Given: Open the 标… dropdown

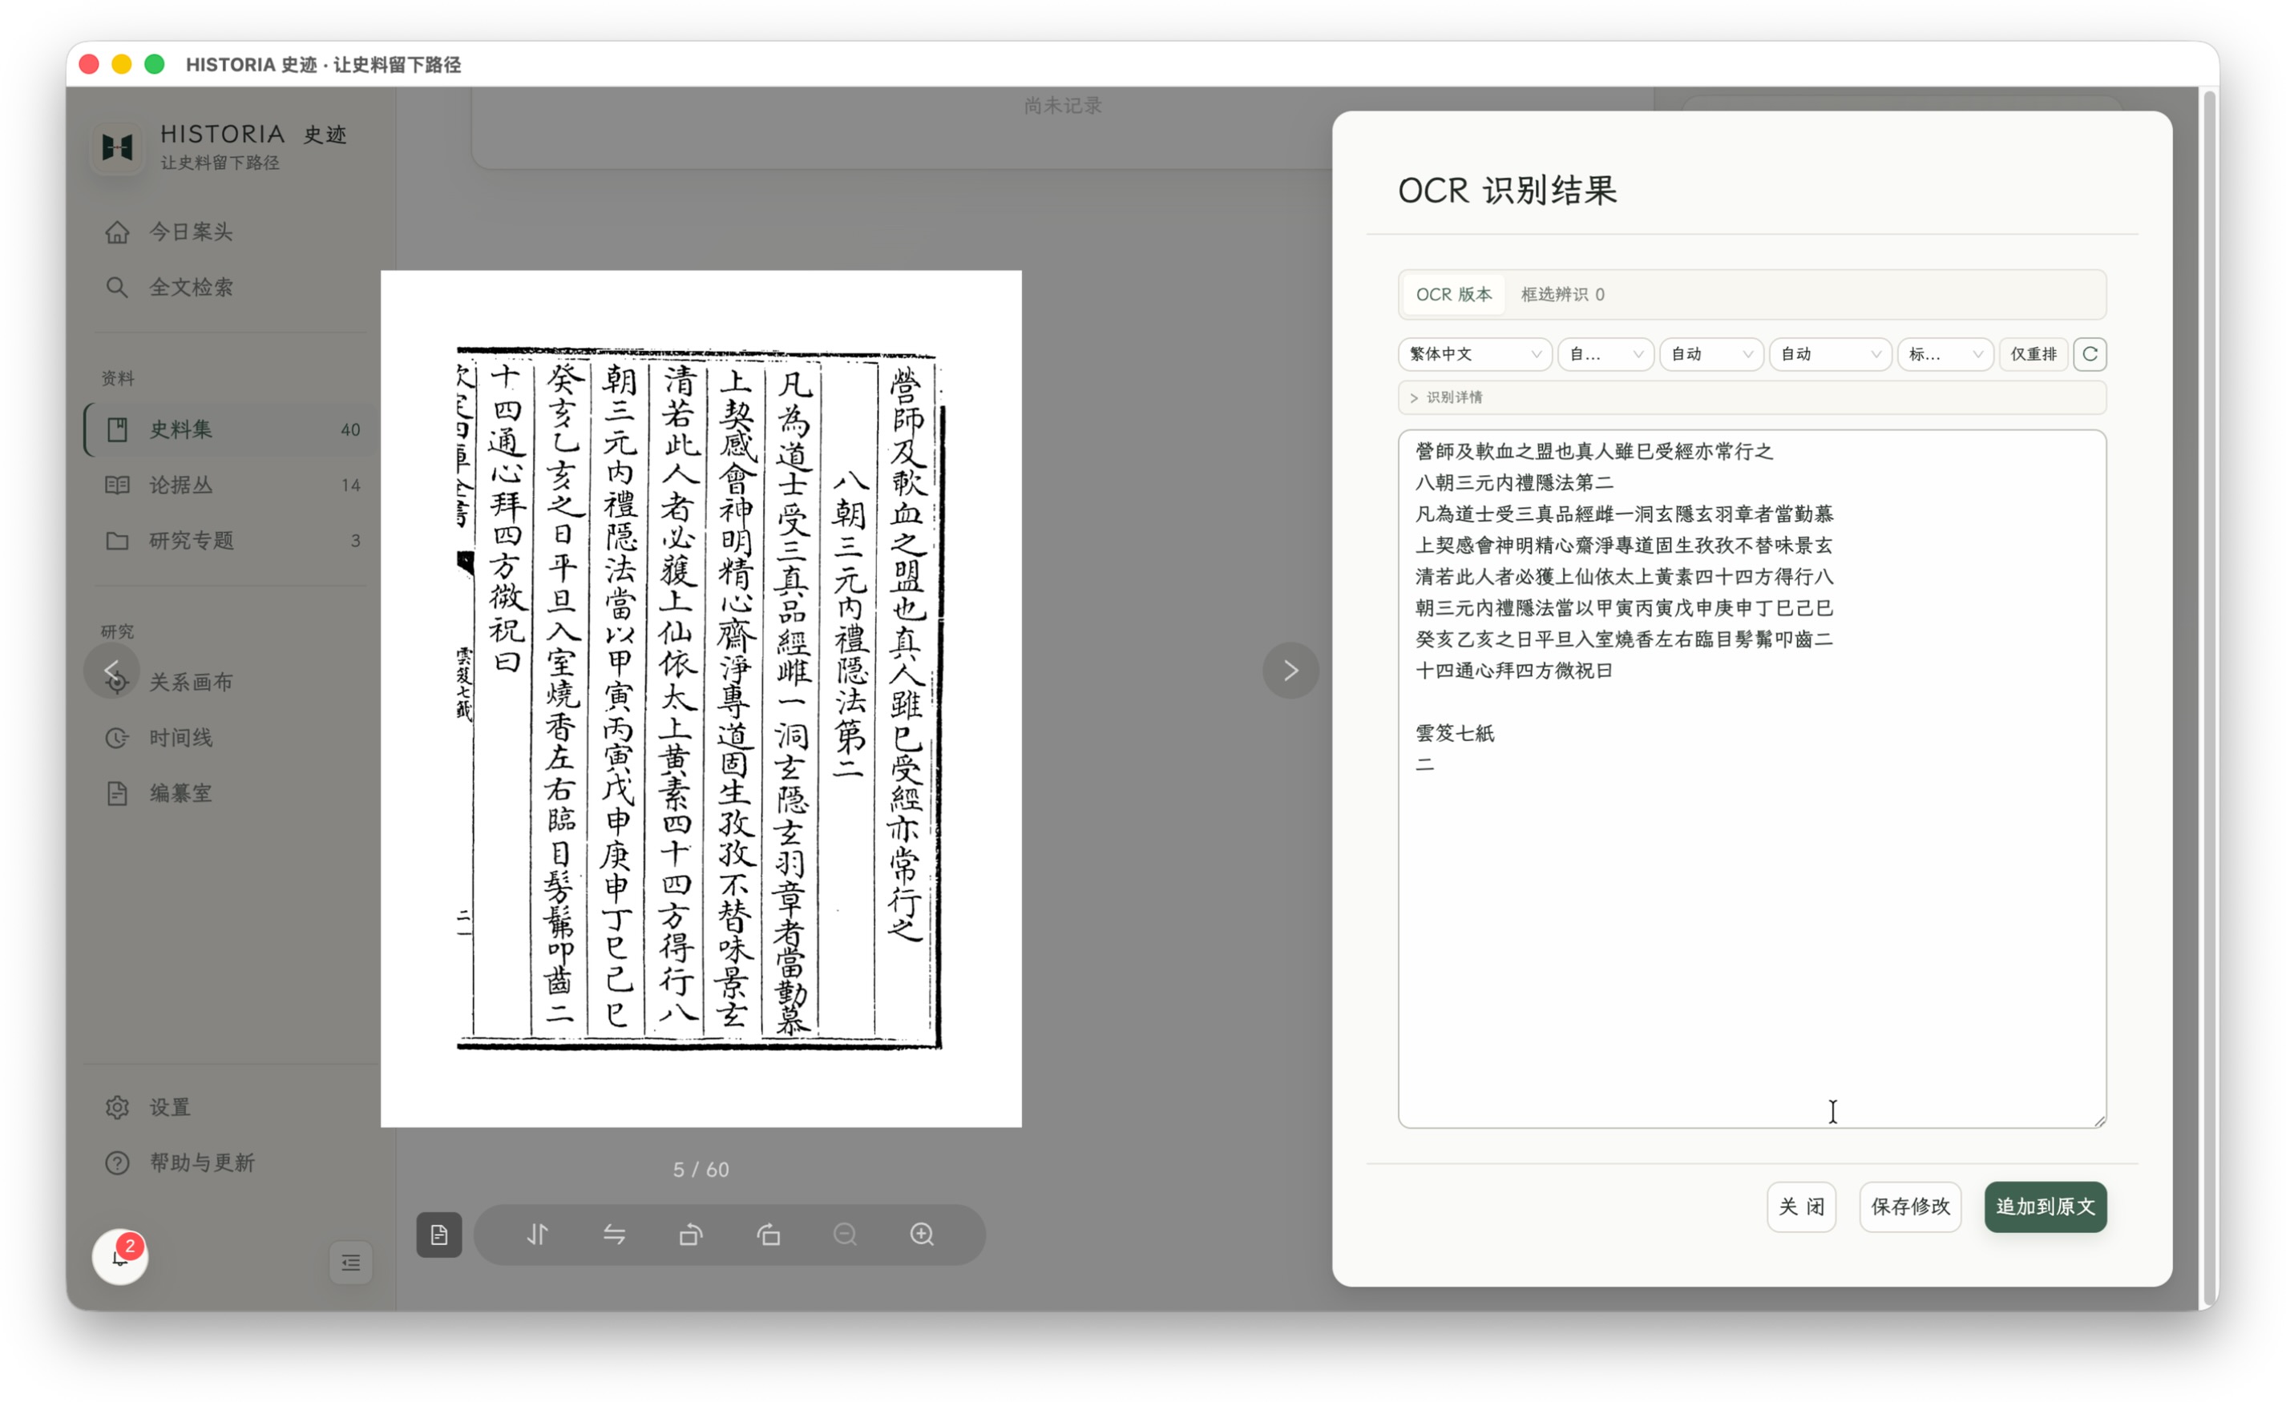Looking at the screenshot, I should coord(1945,354).
